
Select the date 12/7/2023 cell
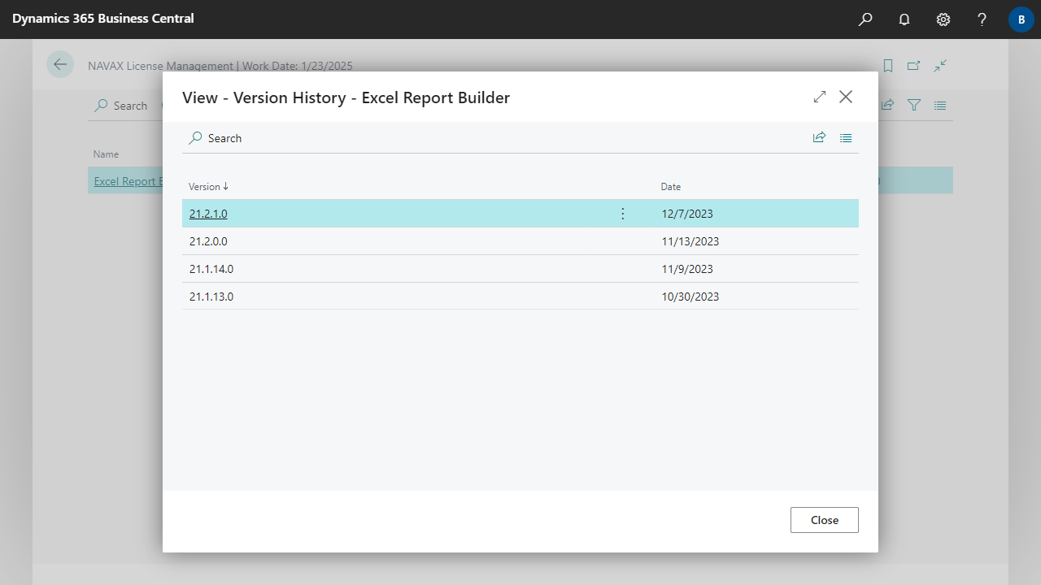687,214
